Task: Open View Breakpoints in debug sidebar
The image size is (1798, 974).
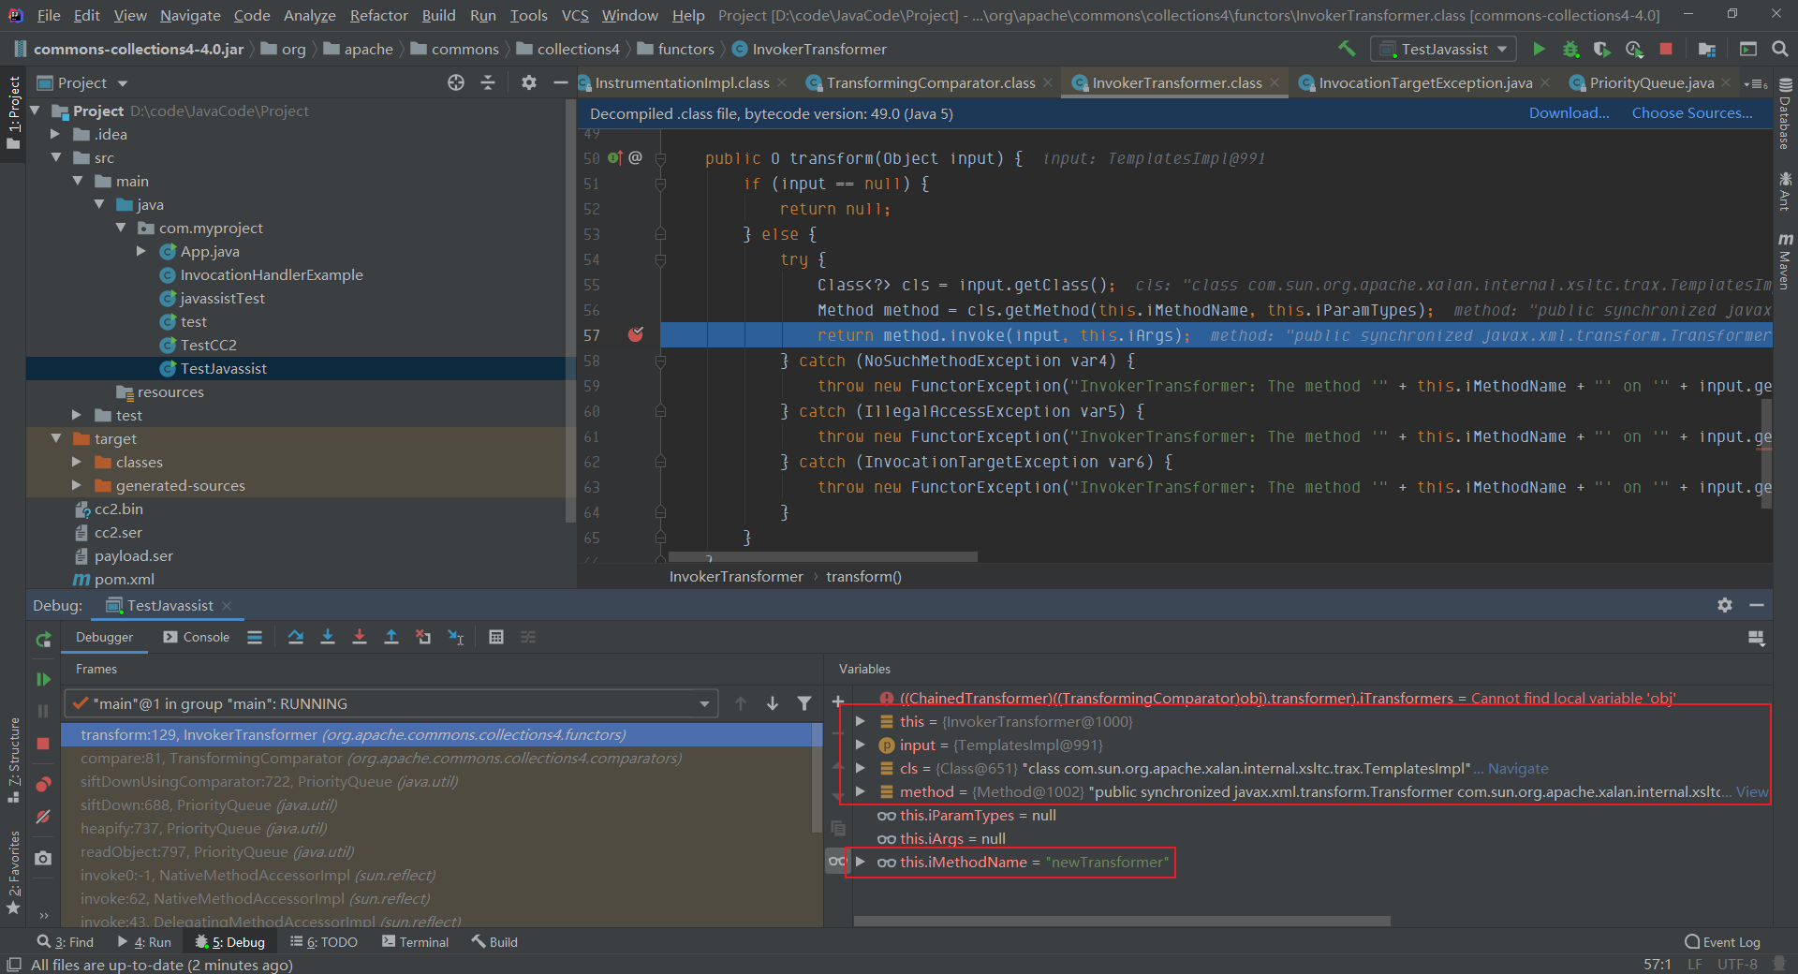Action: pos(43,785)
